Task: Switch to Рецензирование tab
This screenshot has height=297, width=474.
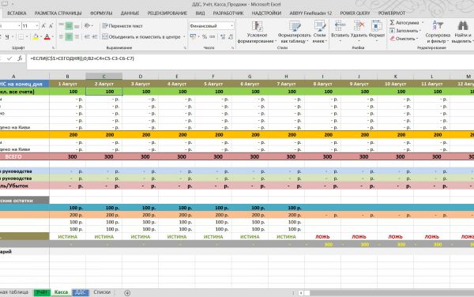Action: 167,13
